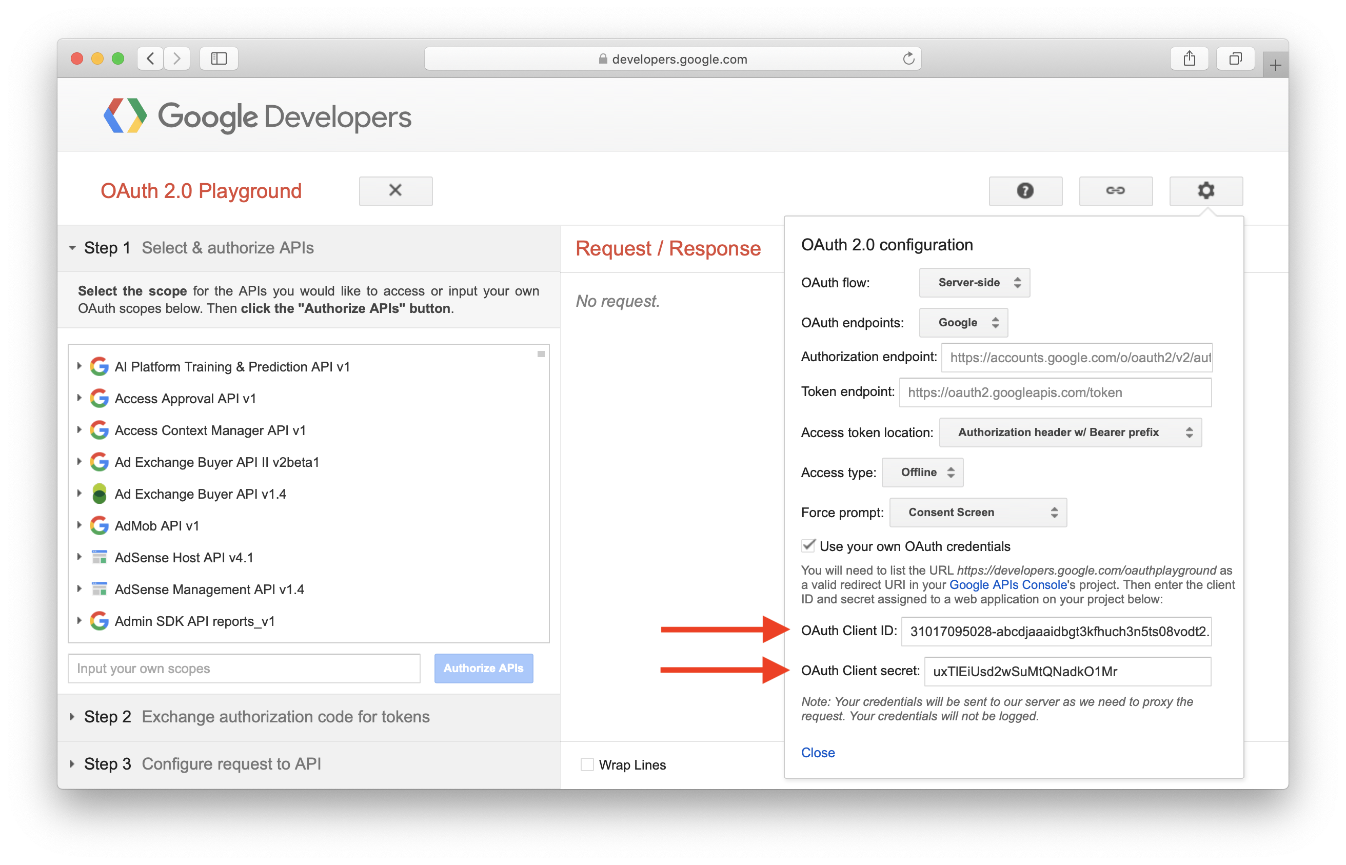Screen dimensions: 1346x865
Task: Click the Google icon for AdMob API v1
Action: pyautogui.click(x=100, y=526)
